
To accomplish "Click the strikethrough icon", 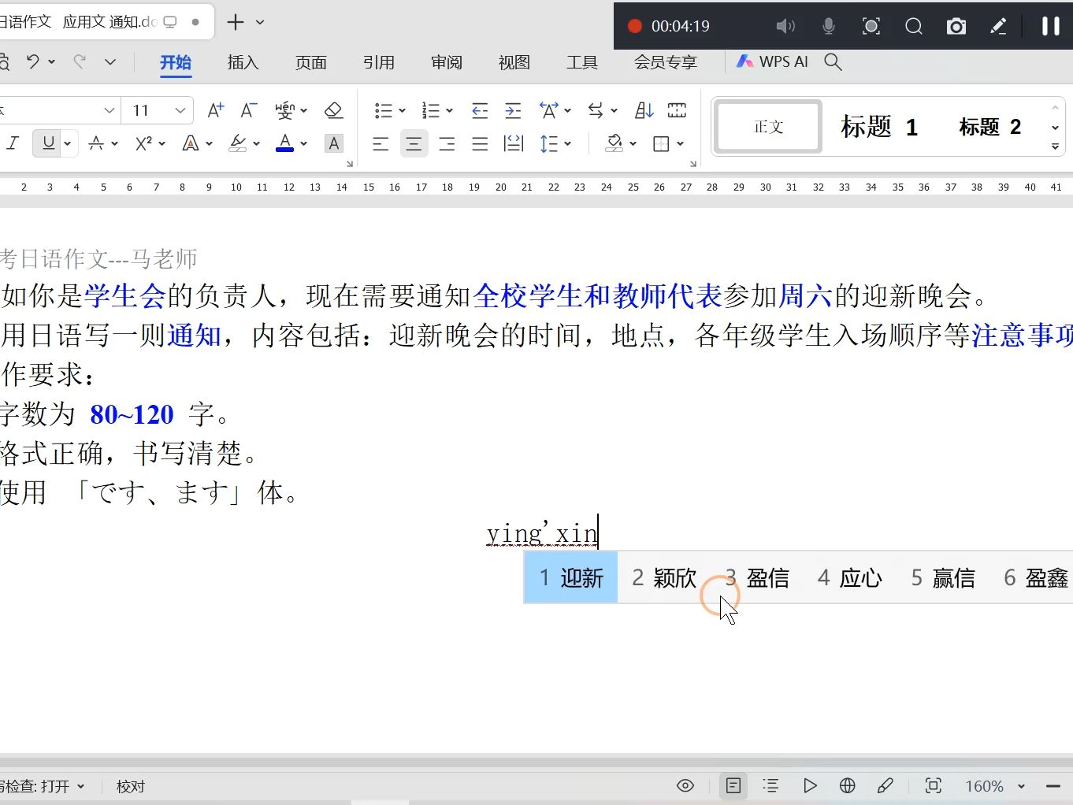I will tap(96, 143).
